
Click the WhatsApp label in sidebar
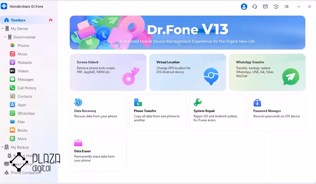[26, 113]
